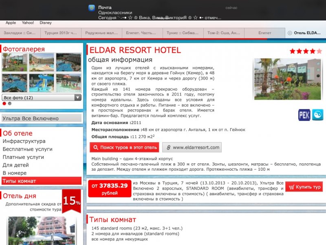Expand the Все фото (12) dropdown
326x245 pixels.
click(42, 98)
